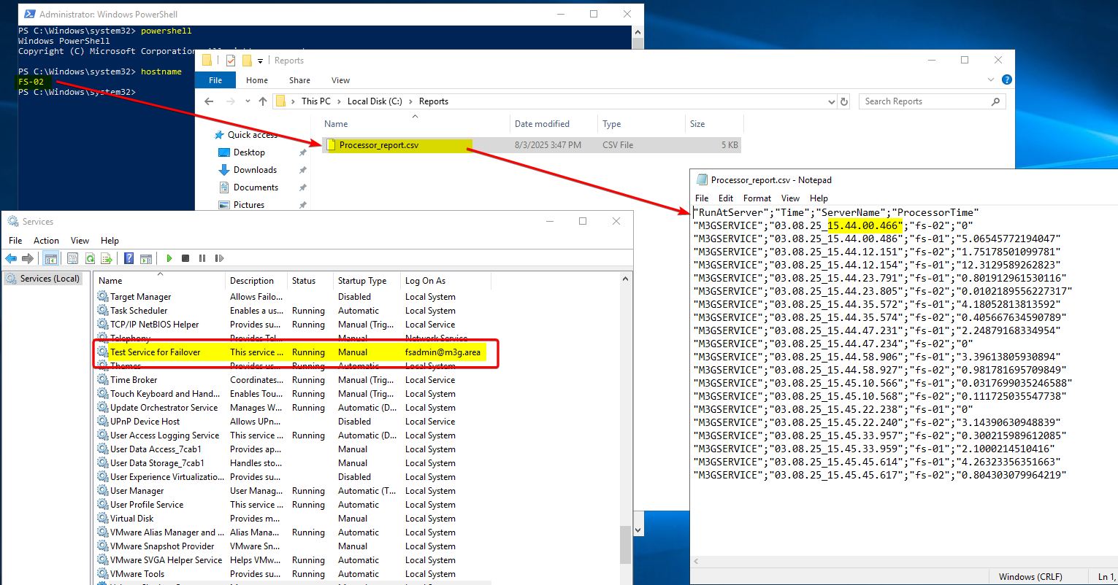
Task: Open the blue Help icon in Services toolbar
Action: coord(129,258)
